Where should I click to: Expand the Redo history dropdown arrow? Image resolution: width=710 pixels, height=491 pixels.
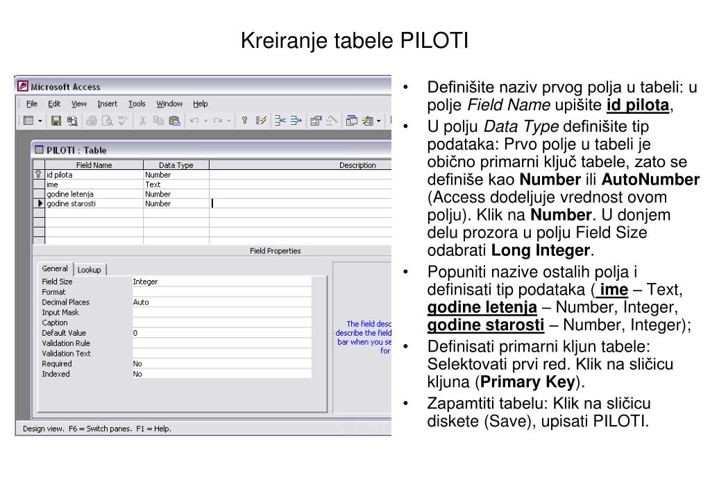(x=228, y=121)
